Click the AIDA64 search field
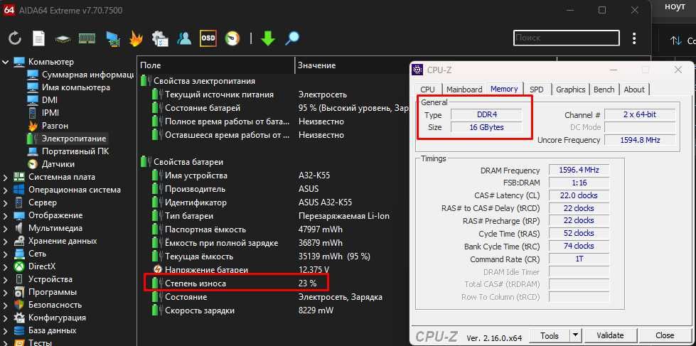Image resolution: width=696 pixels, height=346 pixels. coord(567,38)
